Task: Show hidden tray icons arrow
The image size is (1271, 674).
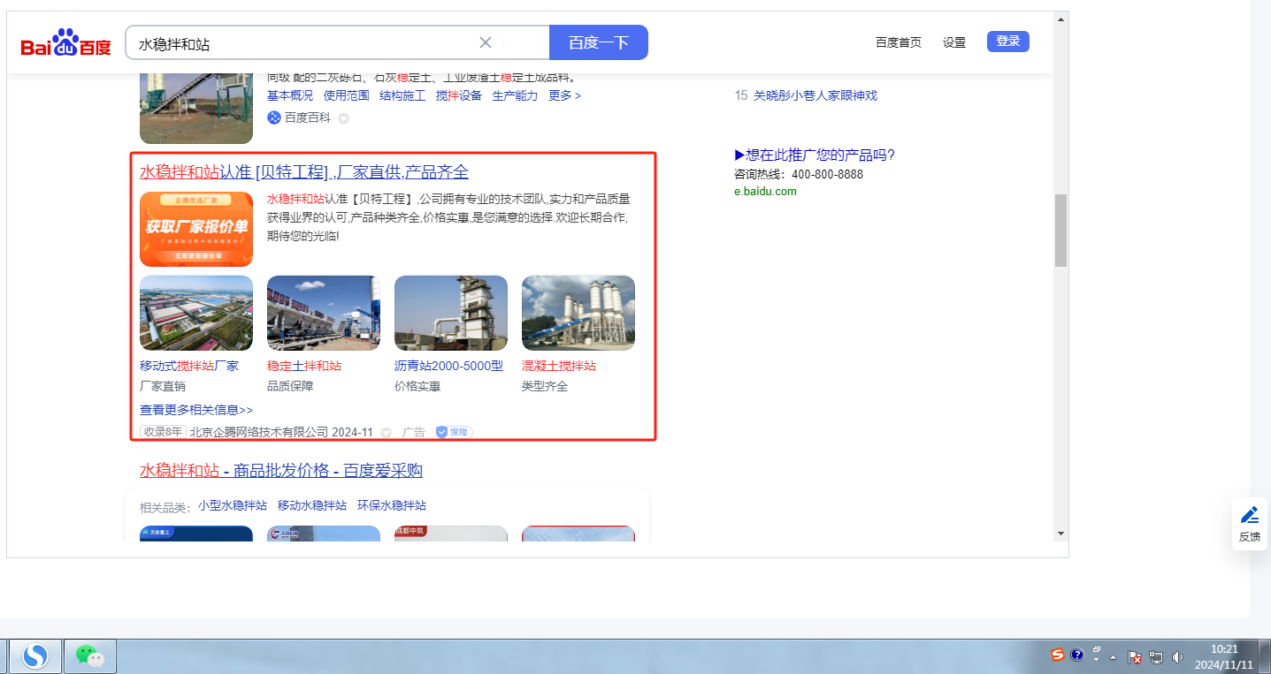Action: pyautogui.click(x=1113, y=657)
